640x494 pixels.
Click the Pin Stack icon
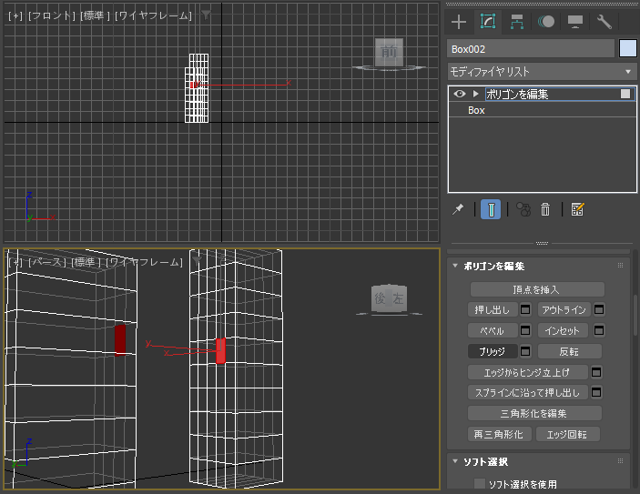[458, 209]
